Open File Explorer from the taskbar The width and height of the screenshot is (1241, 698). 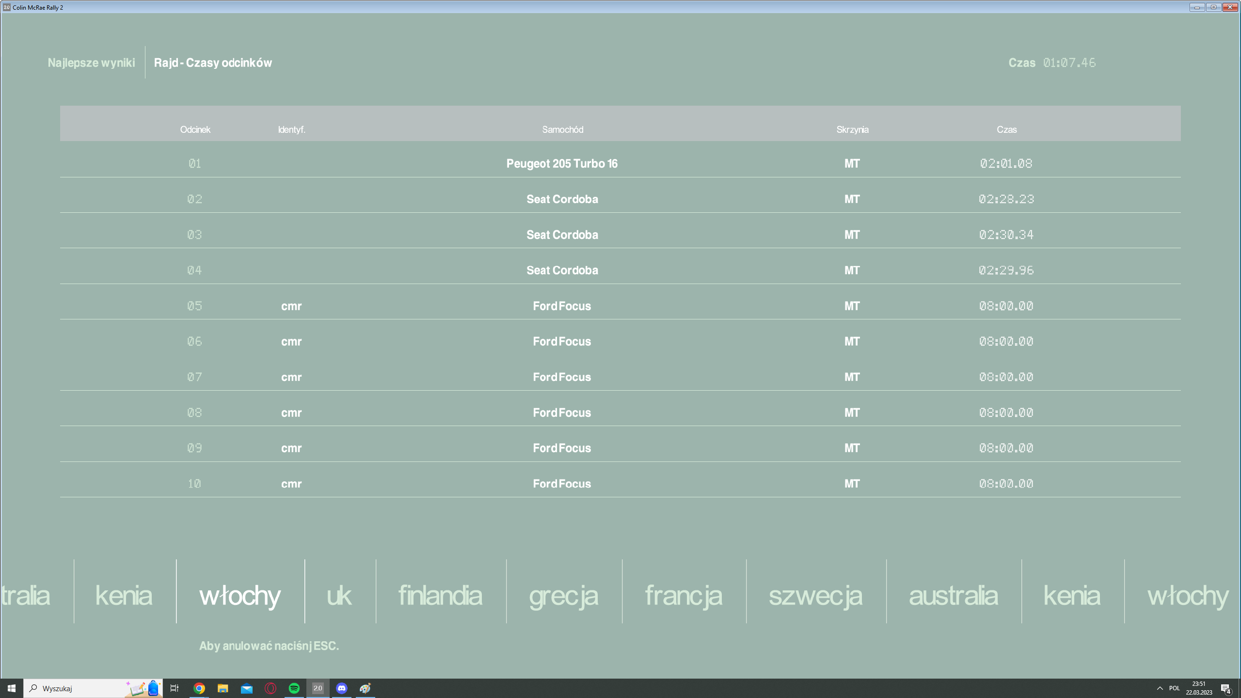[x=223, y=688]
